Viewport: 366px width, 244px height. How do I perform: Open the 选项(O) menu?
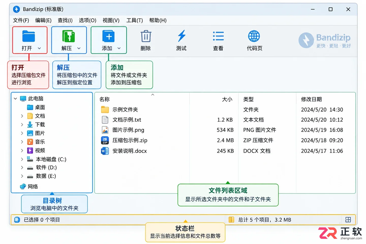pos(87,20)
